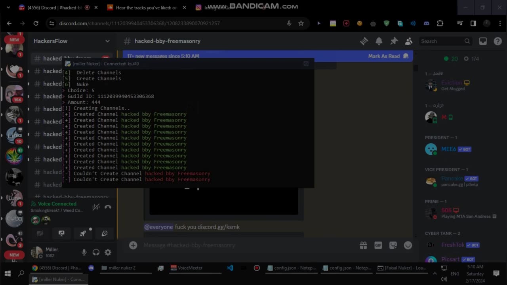This screenshot has height=285, width=507.
Task: Bookmark this page with the star
Action: tap(301, 23)
